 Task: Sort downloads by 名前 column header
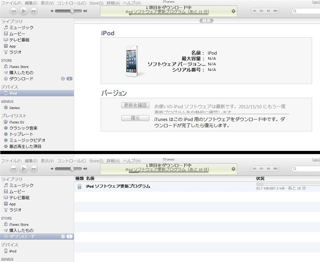click(170, 179)
